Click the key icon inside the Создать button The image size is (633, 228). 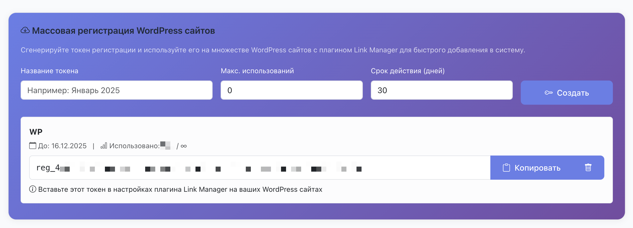548,93
